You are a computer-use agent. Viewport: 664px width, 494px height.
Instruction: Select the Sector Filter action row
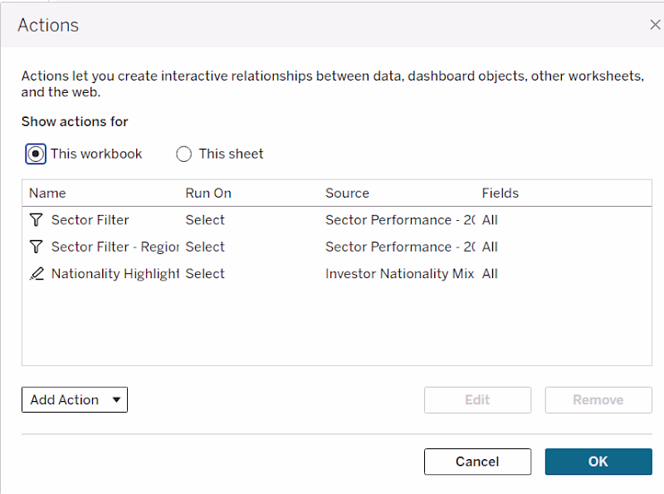337,220
